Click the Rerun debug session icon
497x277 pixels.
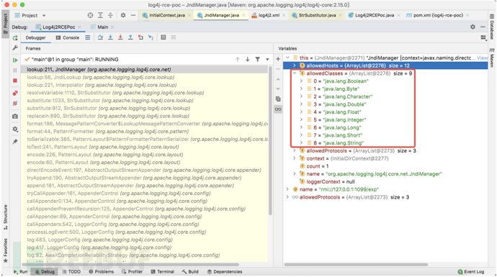coord(15,38)
